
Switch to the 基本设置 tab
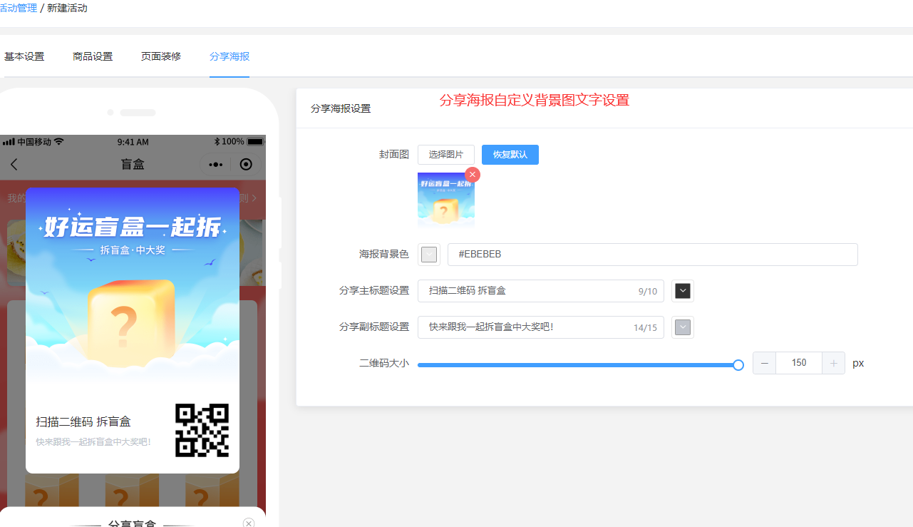[x=24, y=56]
